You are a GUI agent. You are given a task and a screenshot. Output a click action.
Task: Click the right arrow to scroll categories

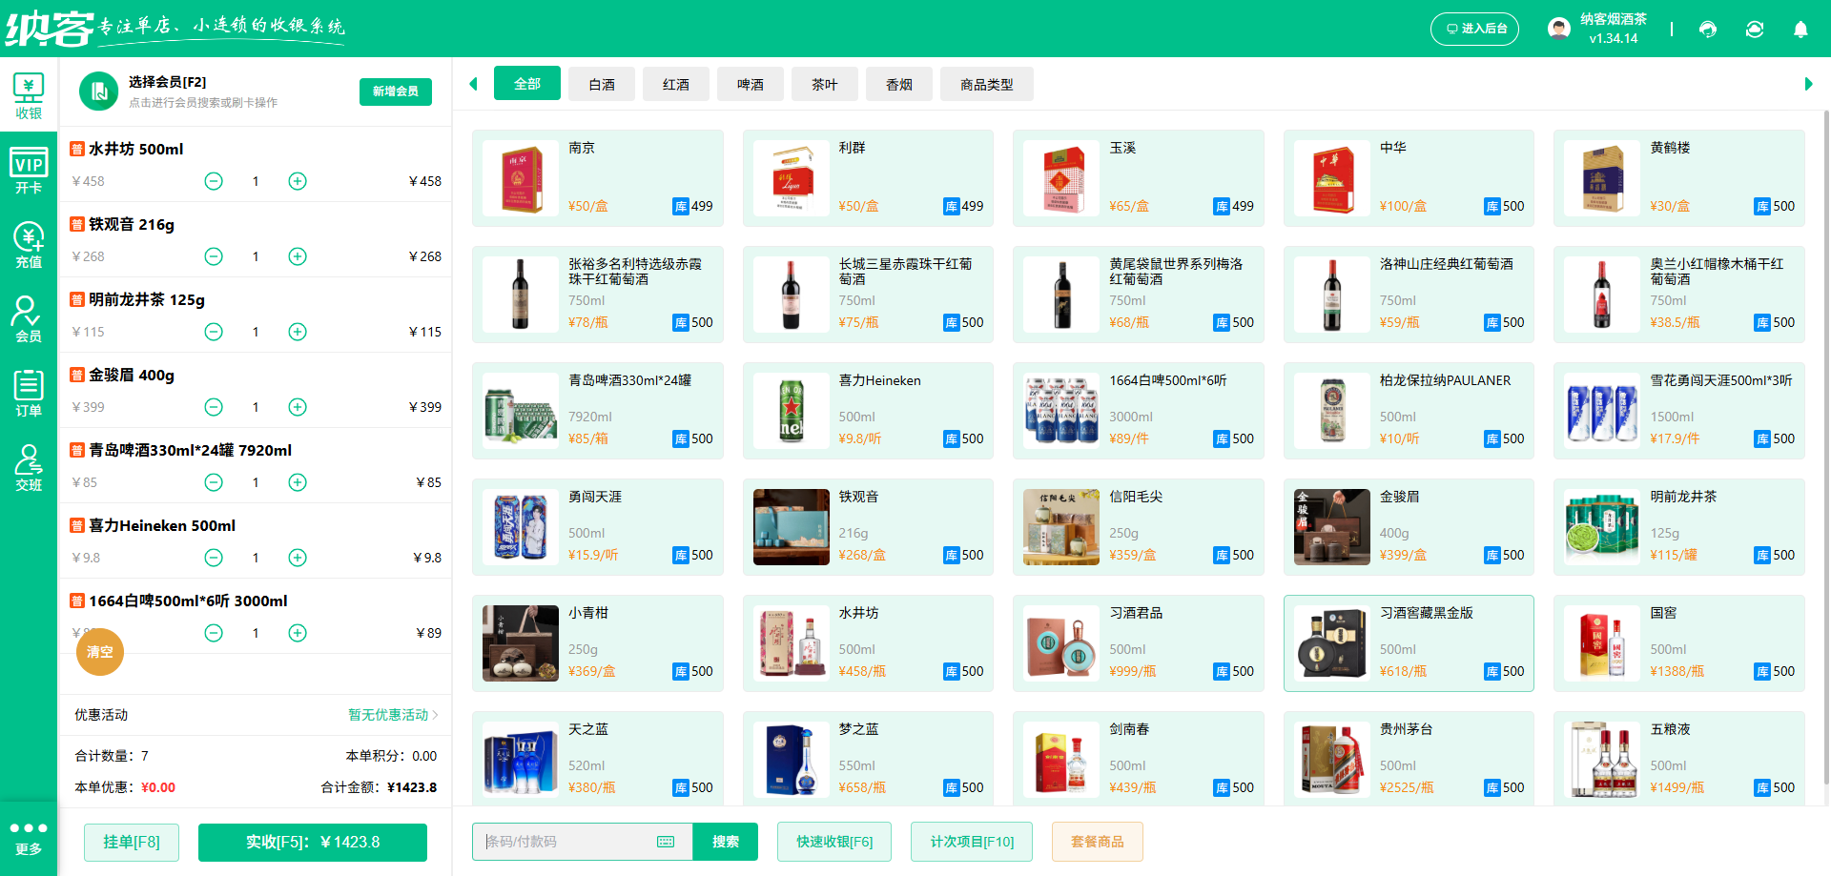(1810, 84)
